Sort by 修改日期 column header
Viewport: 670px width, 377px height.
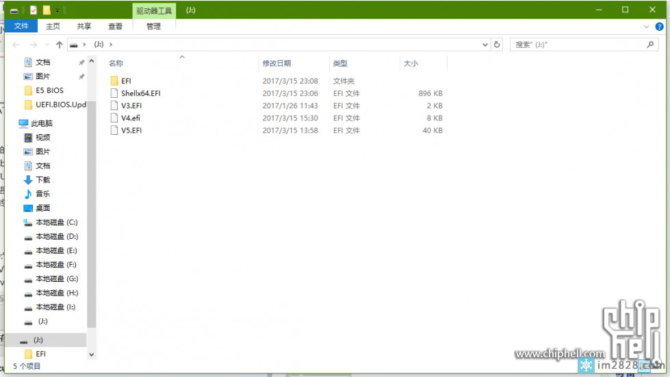(x=276, y=63)
